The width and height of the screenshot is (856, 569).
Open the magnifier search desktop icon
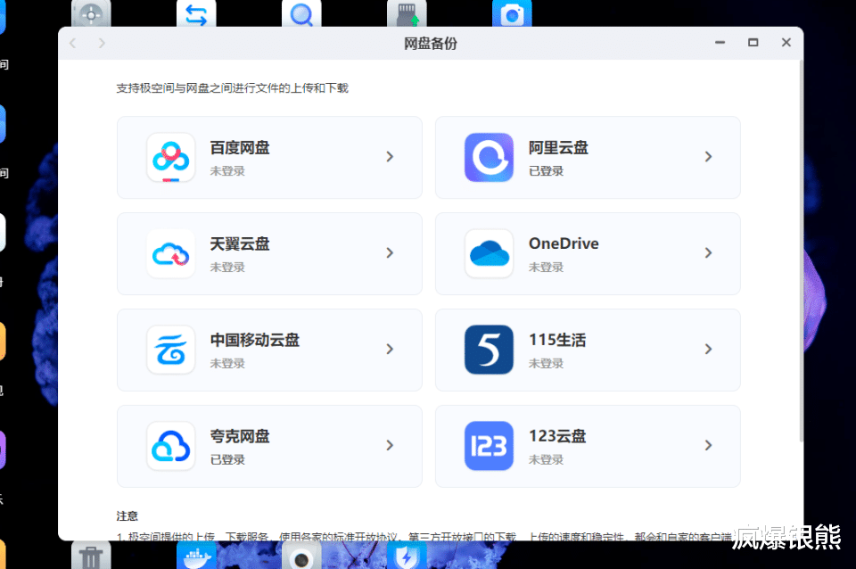click(301, 13)
